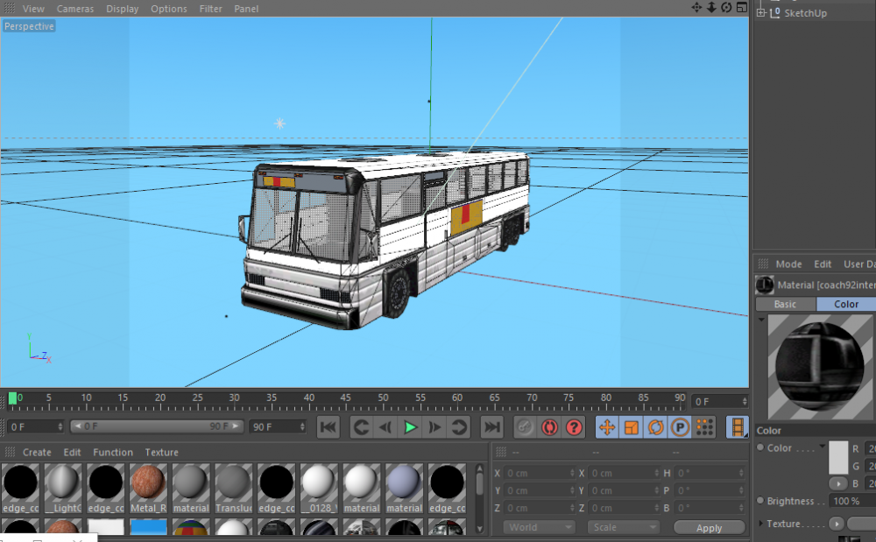Toggle the Color channel radio button
This screenshot has width=876, height=542.
click(x=760, y=447)
